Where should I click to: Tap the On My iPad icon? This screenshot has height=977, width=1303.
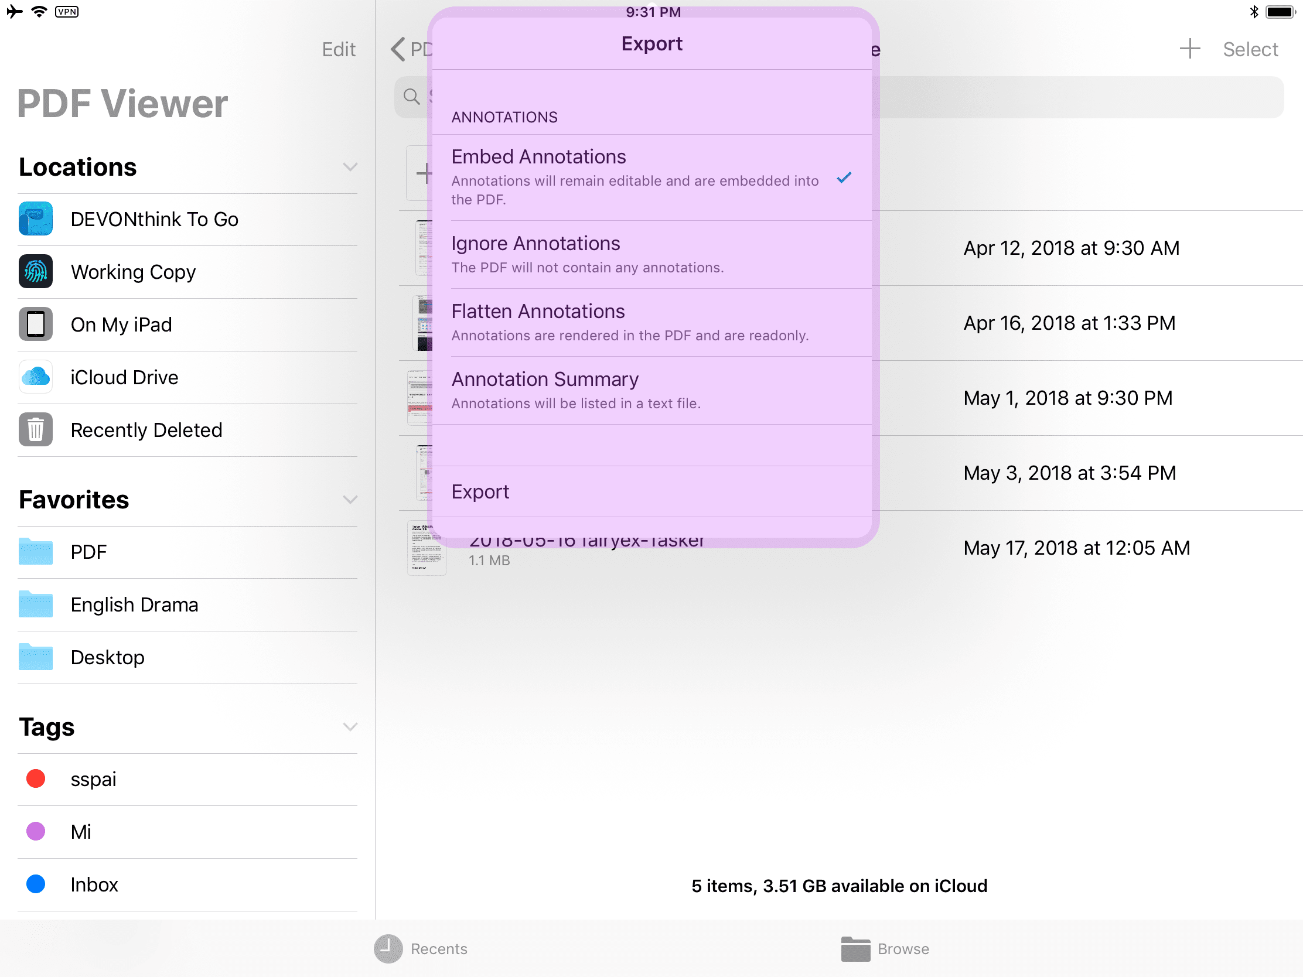click(x=35, y=324)
